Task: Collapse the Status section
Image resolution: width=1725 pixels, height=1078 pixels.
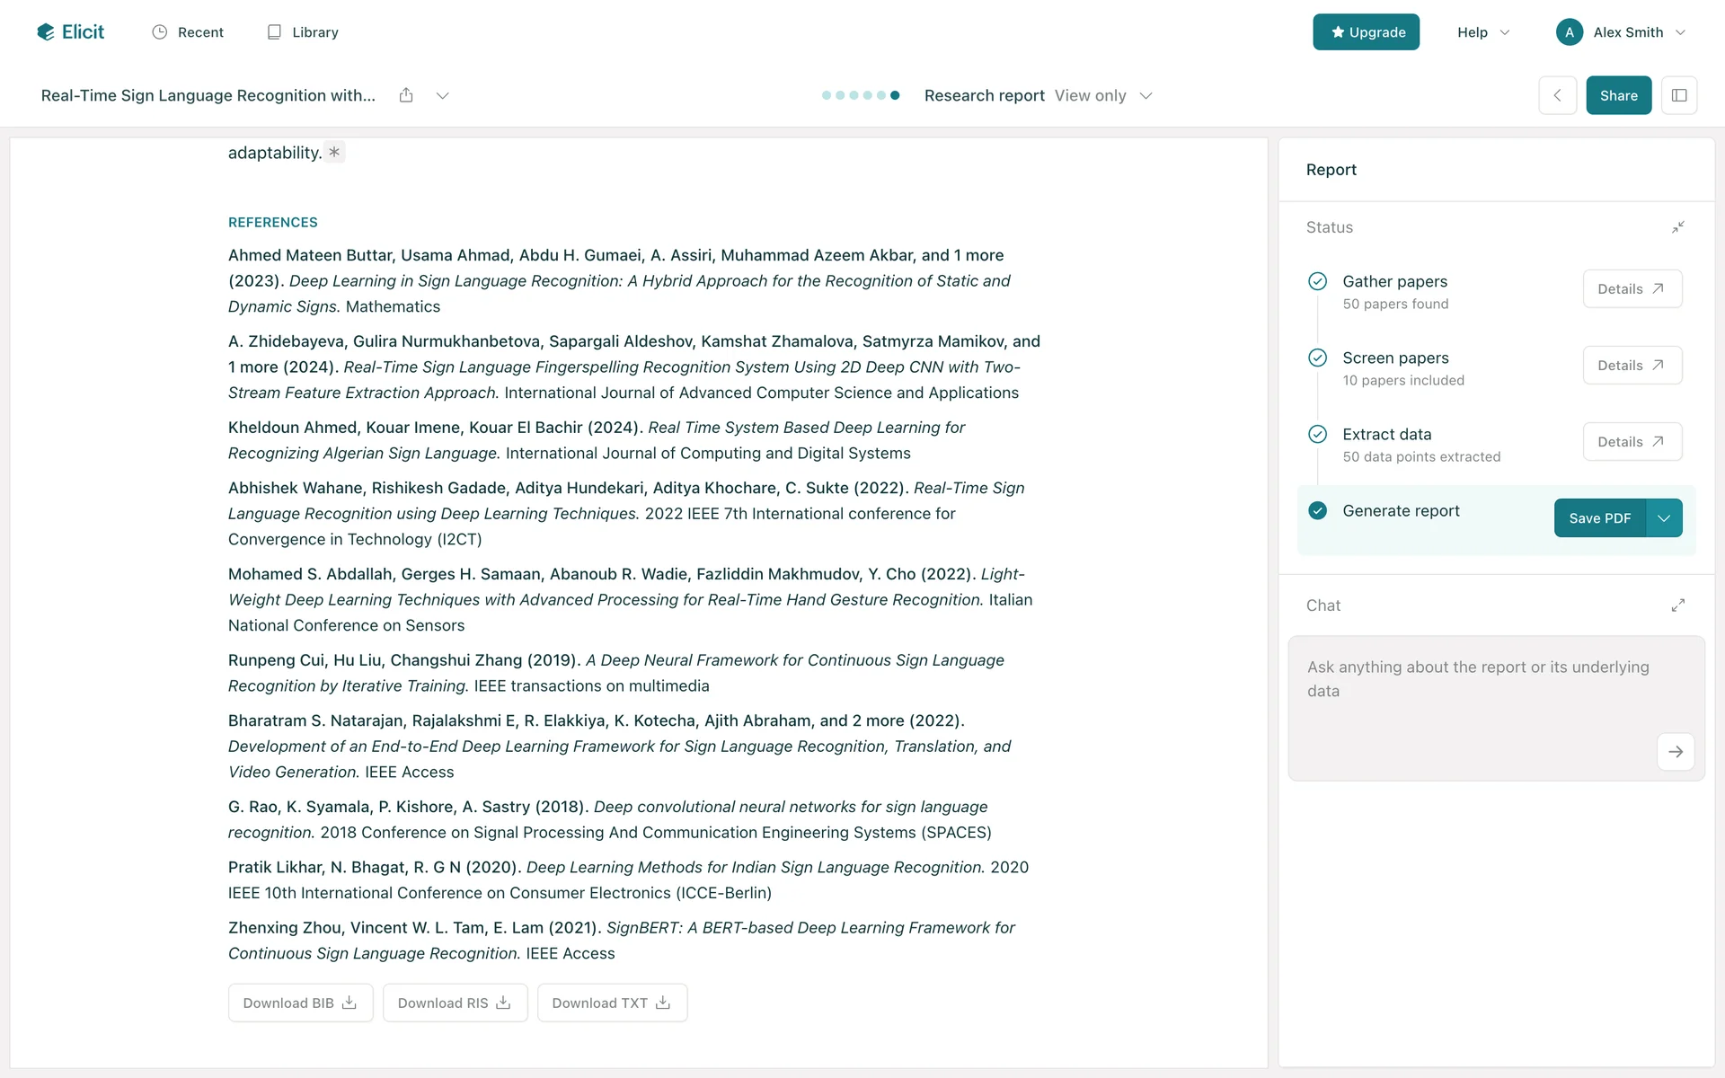Action: coord(1677,227)
